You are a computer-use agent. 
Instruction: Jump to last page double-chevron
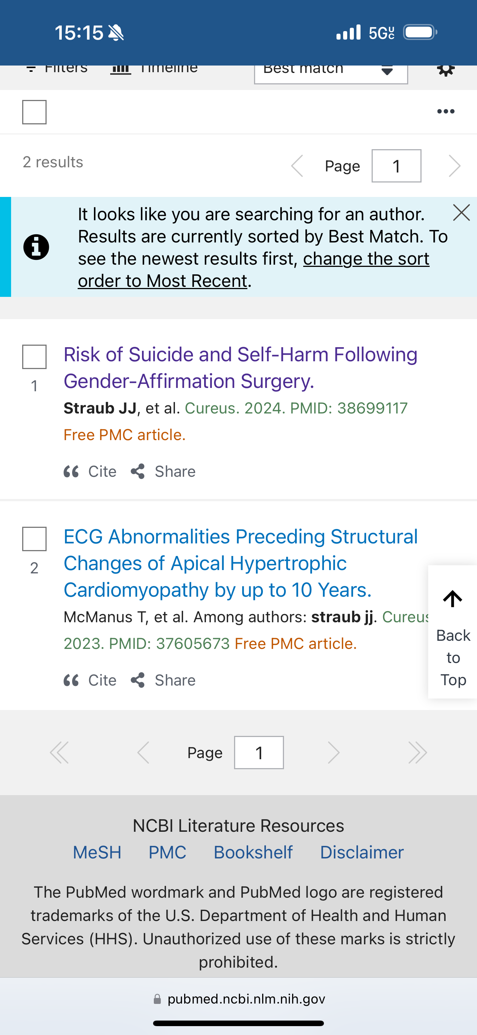(x=417, y=753)
